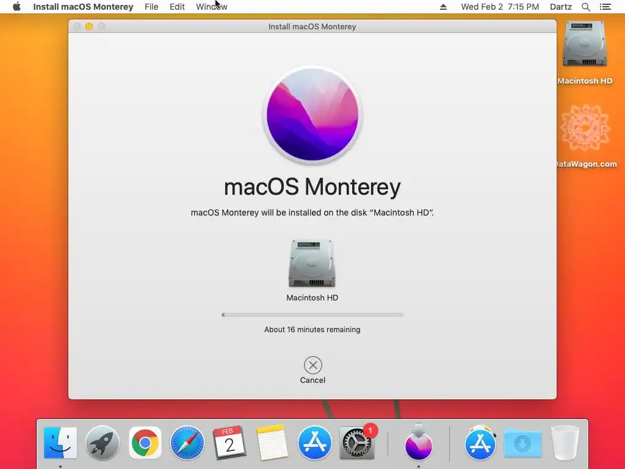Minimize the installer window with yellow button

89,26
